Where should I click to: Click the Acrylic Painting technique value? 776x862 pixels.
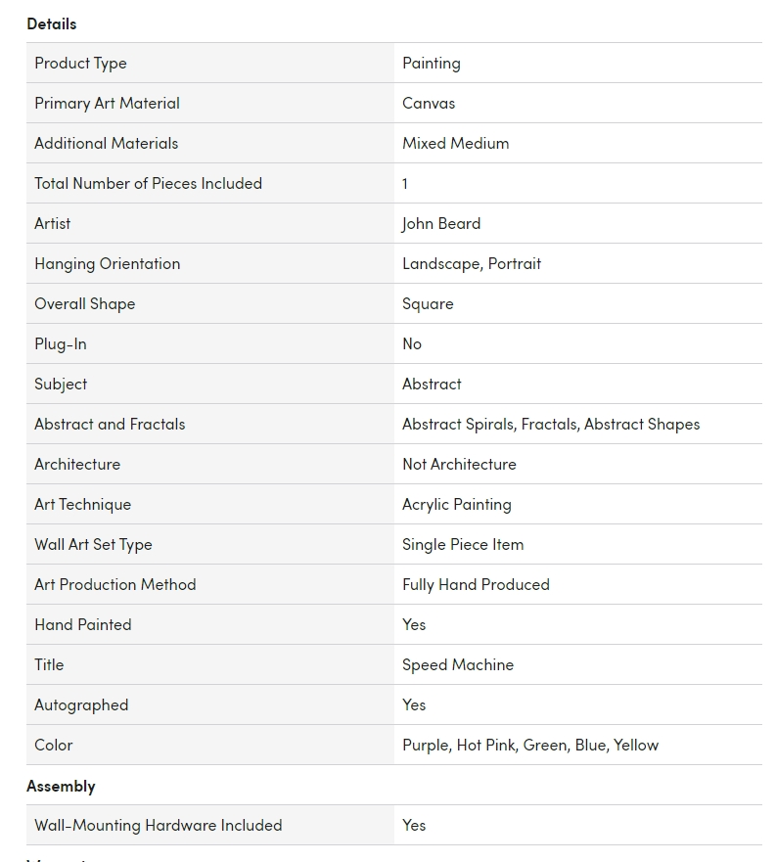[x=456, y=505]
